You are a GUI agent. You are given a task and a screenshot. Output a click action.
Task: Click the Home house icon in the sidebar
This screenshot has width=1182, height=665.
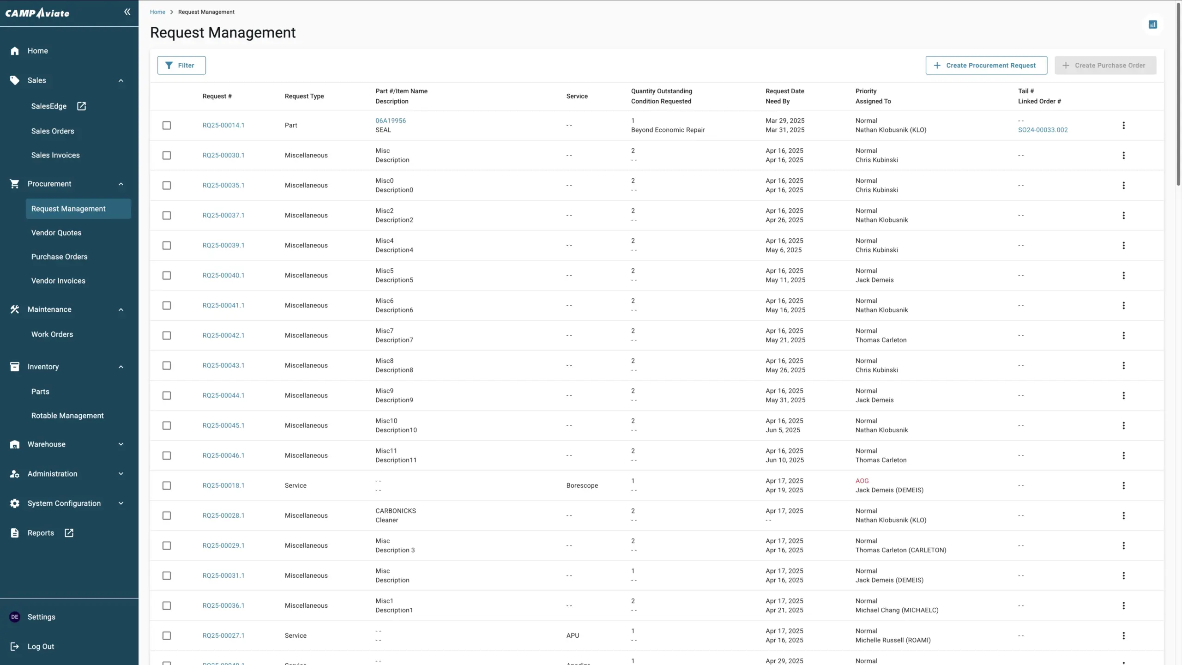[x=15, y=51]
